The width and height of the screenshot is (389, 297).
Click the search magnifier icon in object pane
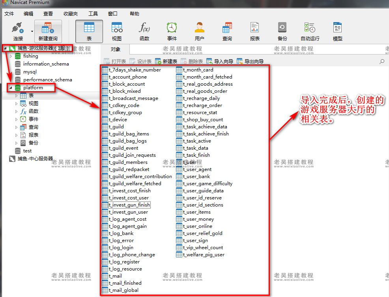382,62
